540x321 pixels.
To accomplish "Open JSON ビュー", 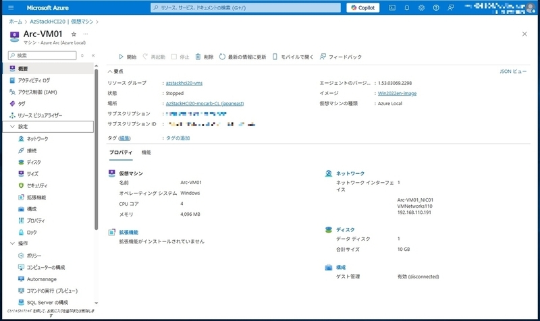I will [x=513, y=71].
